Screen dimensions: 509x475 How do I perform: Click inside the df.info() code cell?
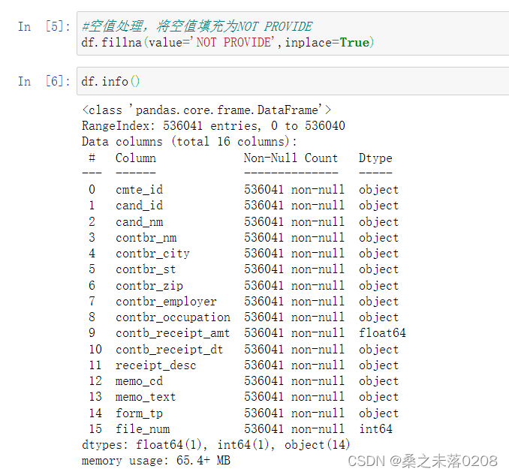coord(293,81)
